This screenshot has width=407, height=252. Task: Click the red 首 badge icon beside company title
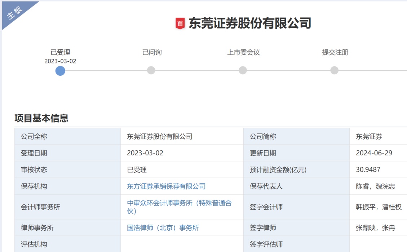tap(180, 23)
